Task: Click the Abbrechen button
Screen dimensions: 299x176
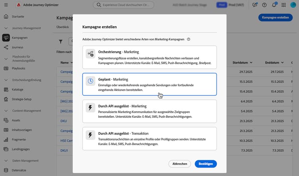Action: [x=180, y=164]
